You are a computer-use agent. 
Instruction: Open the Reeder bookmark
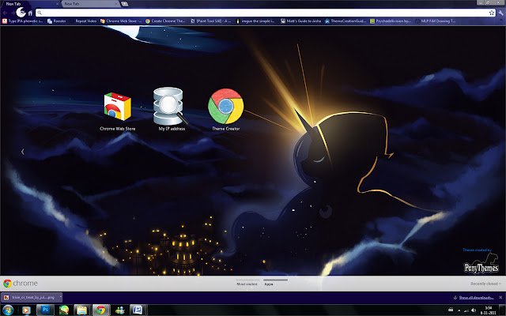(x=57, y=21)
